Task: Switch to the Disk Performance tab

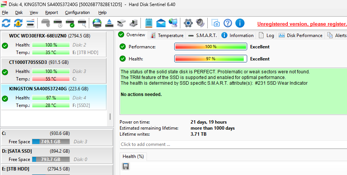Action: point(300,36)
